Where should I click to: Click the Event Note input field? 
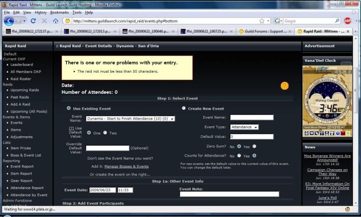(x=230, y=194)
